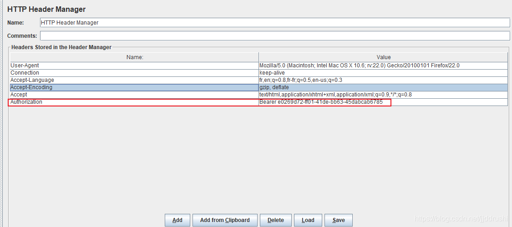Select the Accept-Language header name cell

[134, 80]
